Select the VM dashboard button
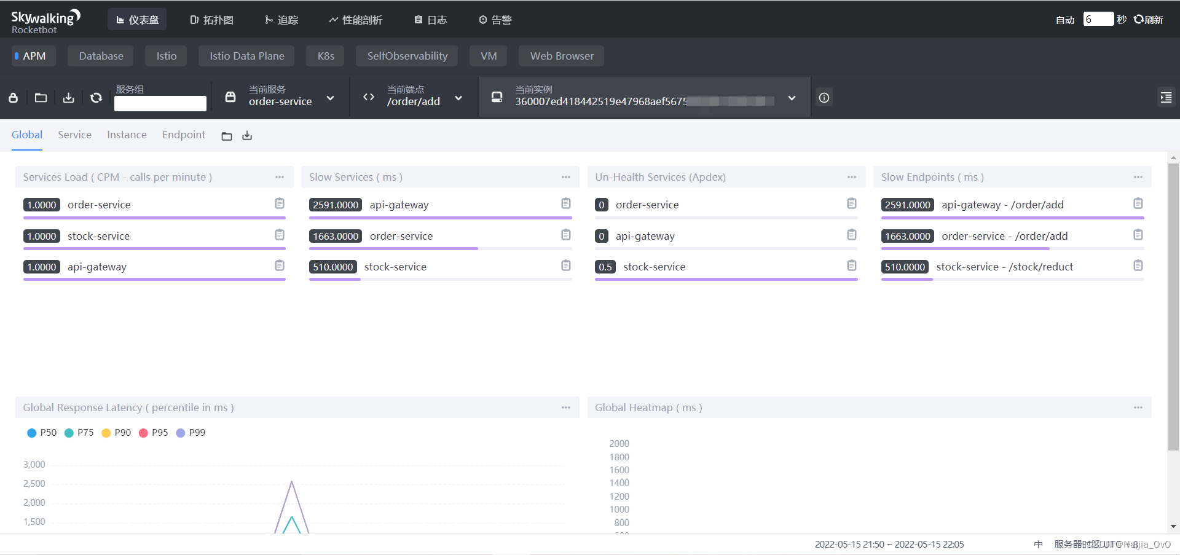 [489, 56]
